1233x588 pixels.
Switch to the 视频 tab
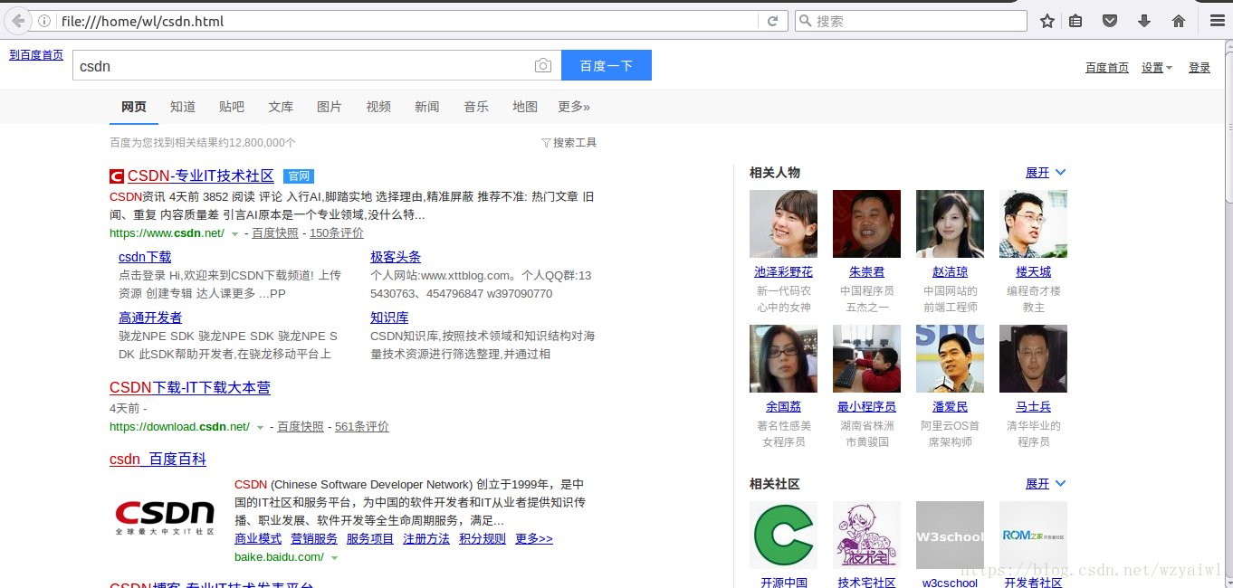378,107
